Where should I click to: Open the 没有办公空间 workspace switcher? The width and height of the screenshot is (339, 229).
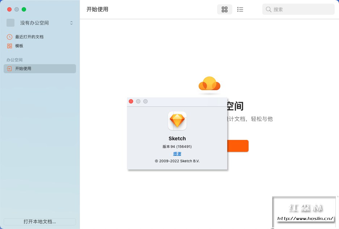[x=40, y=23]
